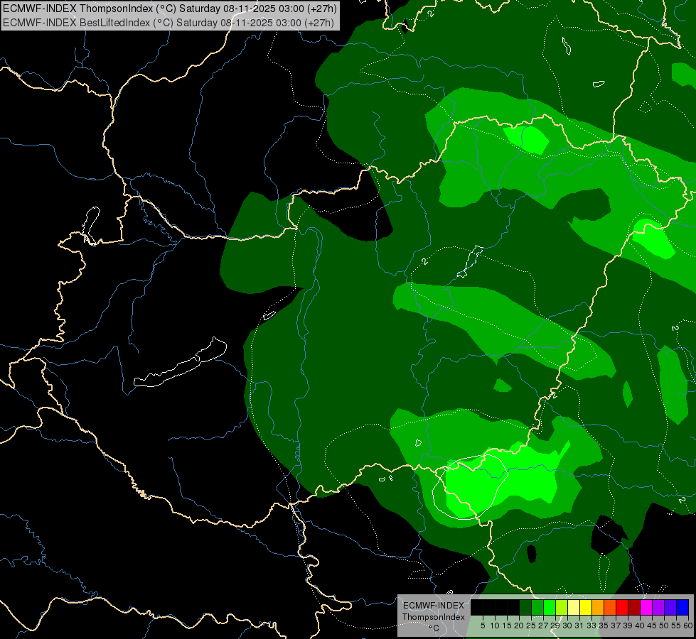Viewport: 696px width, 639px height.
Task: Click the legend value "40"
Action: [640, 626]
